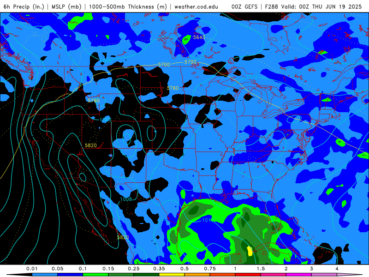369x277 pixels.
Task: Select the '1000-500mb Thickness (m)' title text
Action: (x=128, y=6)
